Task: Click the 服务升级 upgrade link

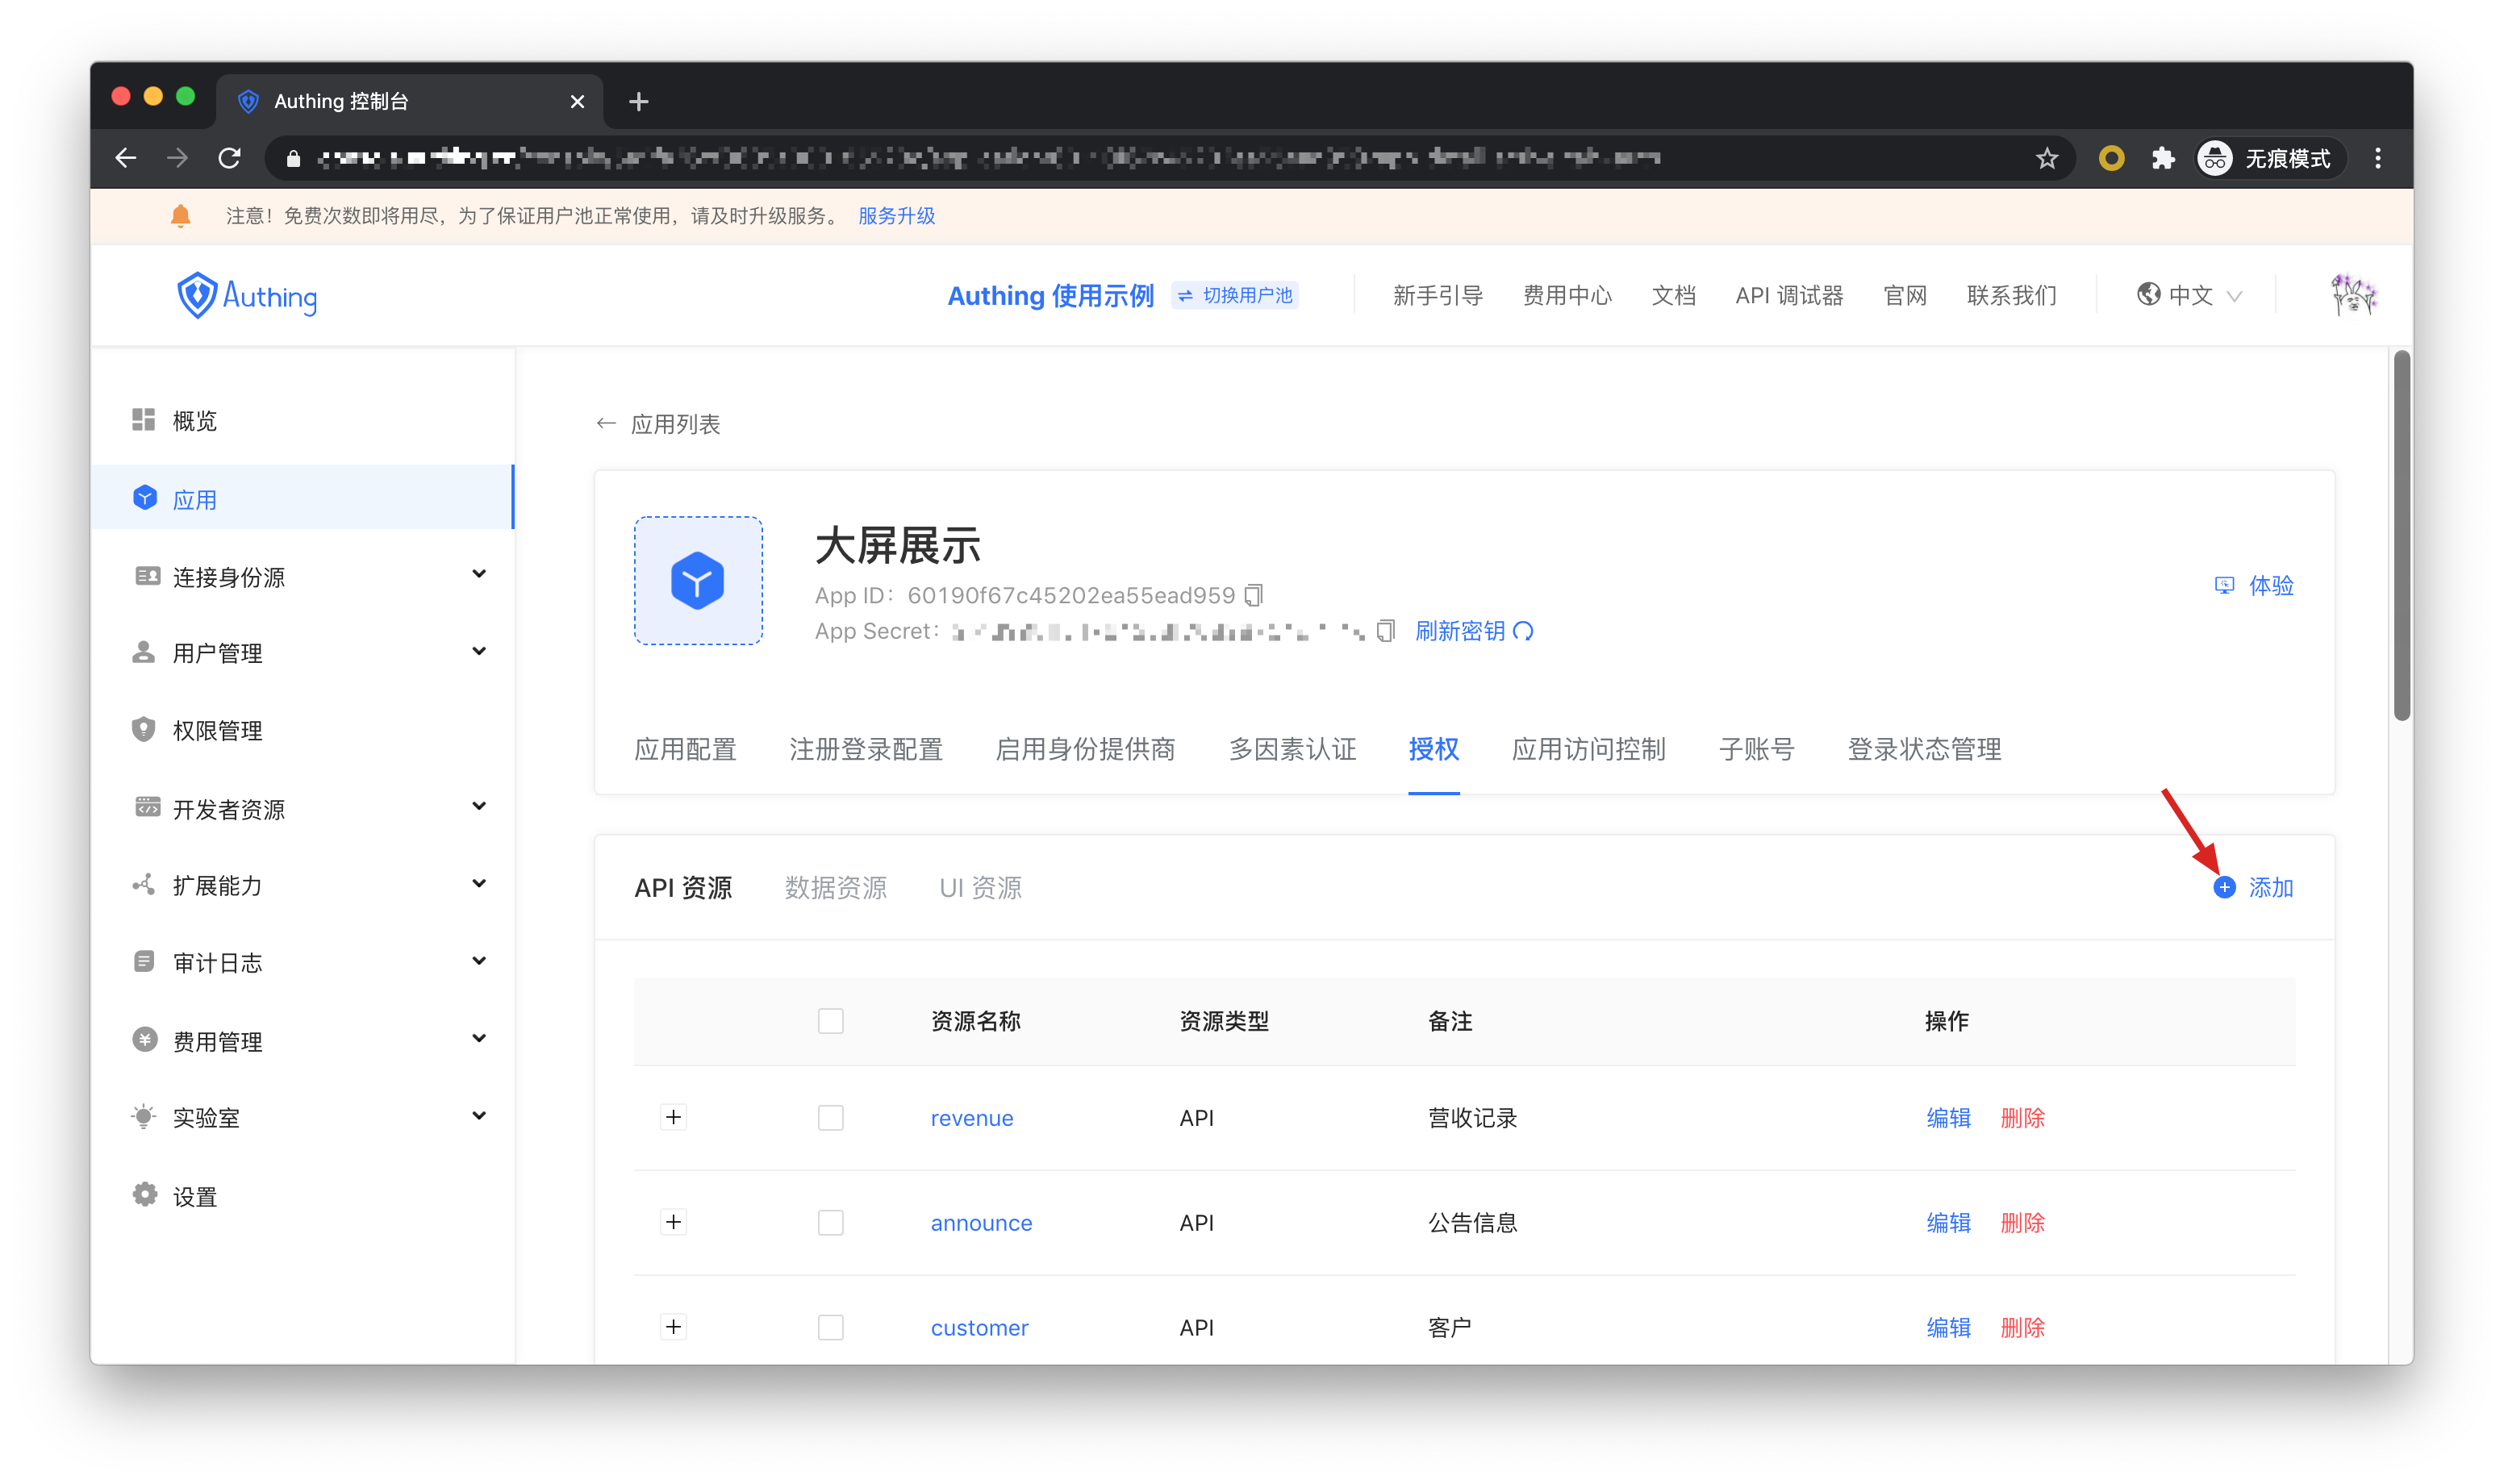Action: click(x=896, y=216)
